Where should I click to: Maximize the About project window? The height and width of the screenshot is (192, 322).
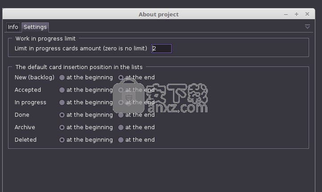(296, 14)
